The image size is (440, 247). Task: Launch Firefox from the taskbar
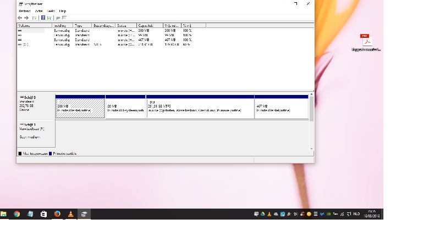tap(57, 214)
